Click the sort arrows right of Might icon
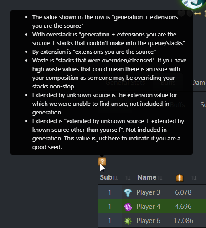The height and width of the screenshot is (228, 206). [194, 178]
